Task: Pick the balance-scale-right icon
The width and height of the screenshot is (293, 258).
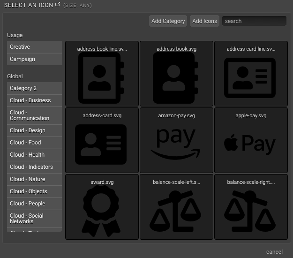Action: pyautogui.click(x=251, y=207)
